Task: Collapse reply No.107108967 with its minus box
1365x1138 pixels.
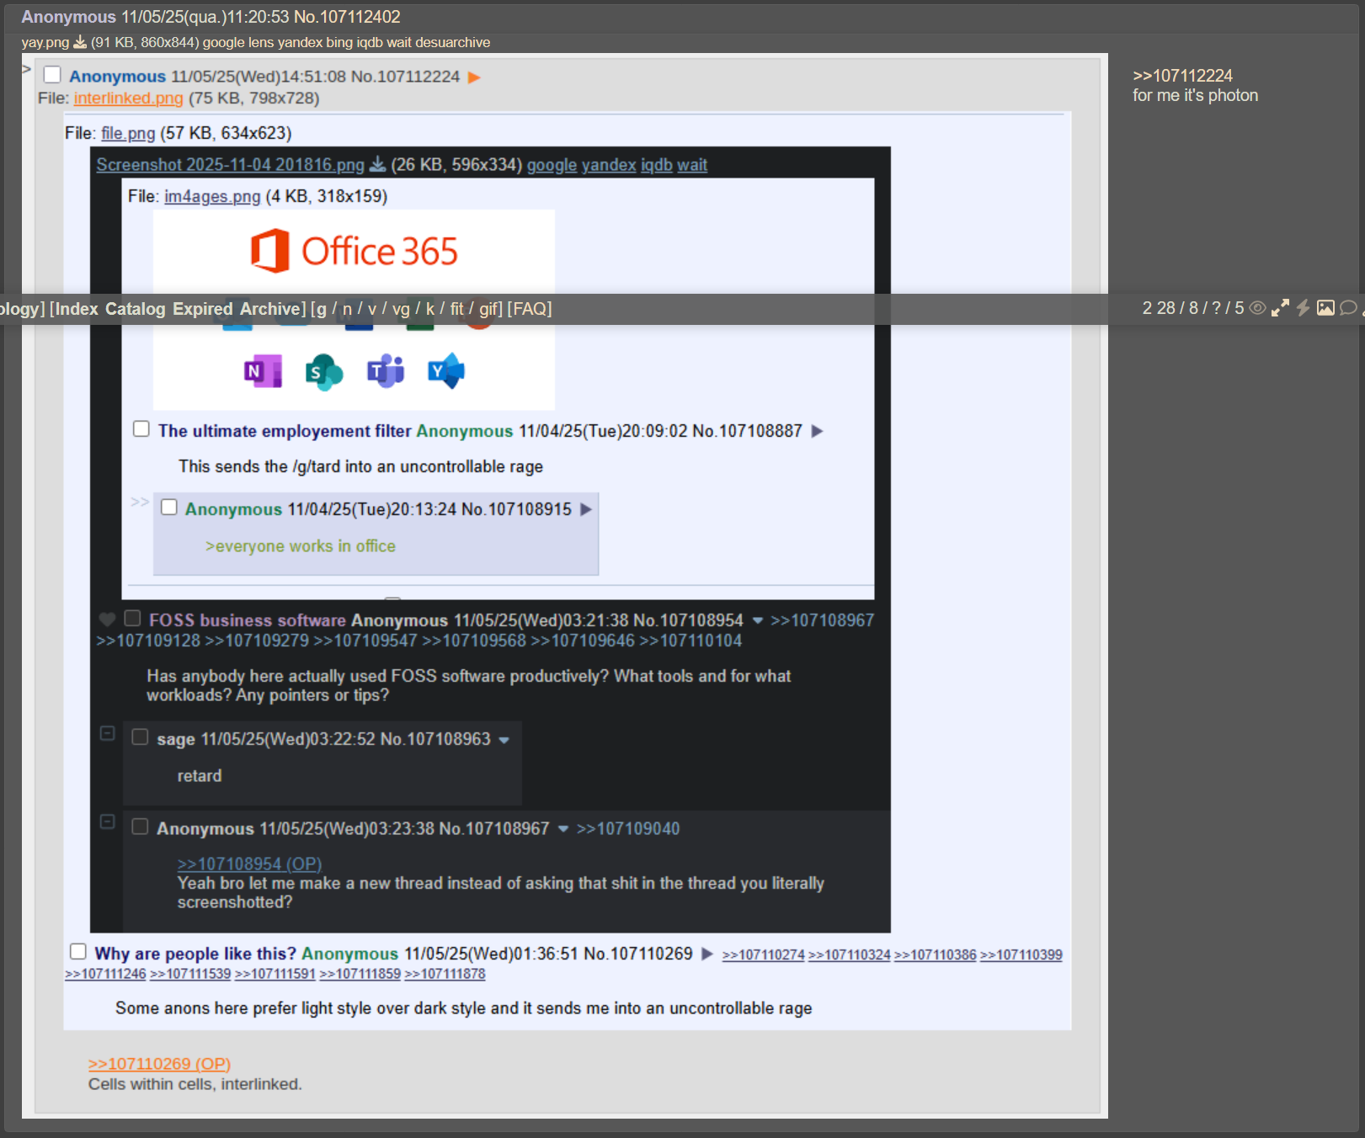Action: 107,822
